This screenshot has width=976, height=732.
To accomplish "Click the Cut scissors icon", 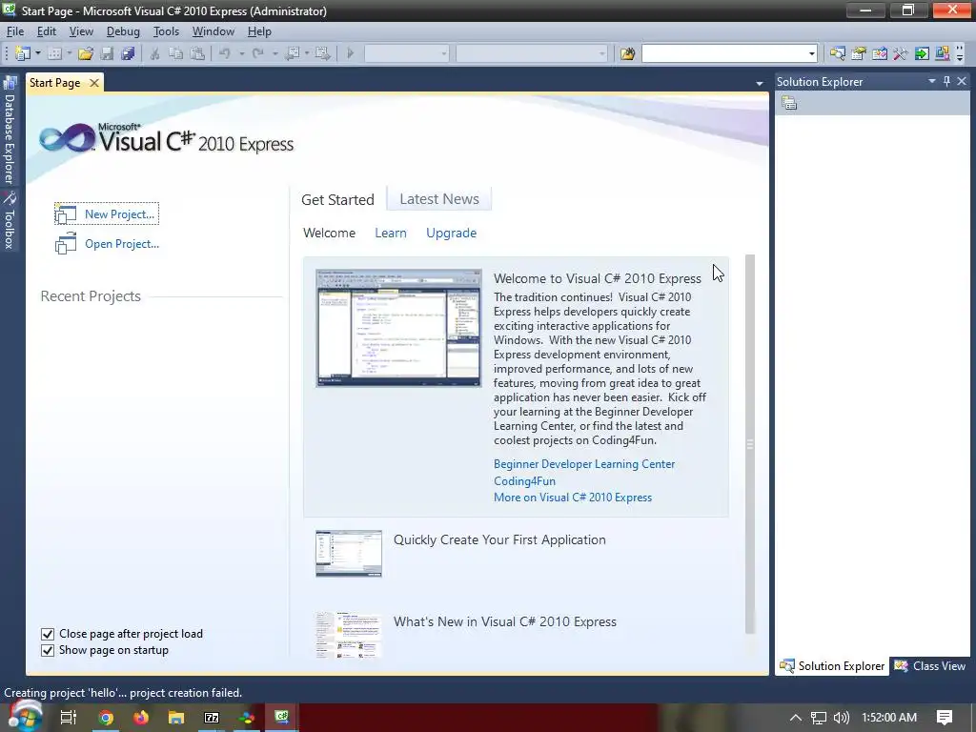I will [155, 53].
